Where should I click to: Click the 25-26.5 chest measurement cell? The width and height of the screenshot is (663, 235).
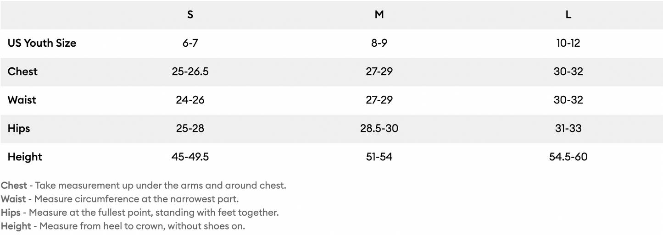[x=190, y=71]
